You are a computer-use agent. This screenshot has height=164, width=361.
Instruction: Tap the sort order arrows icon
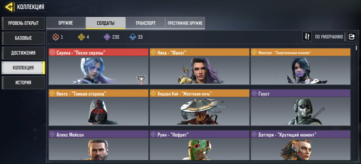pyautogui.click(x=307, y=37)
